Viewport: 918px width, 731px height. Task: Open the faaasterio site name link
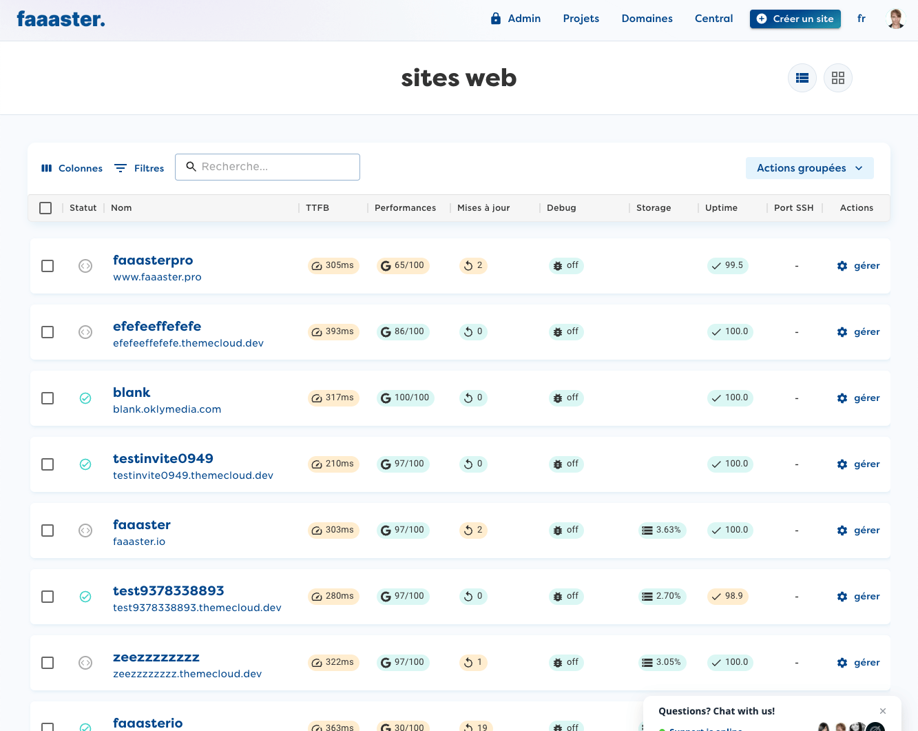pyautogui.click(x=148, y=723)
